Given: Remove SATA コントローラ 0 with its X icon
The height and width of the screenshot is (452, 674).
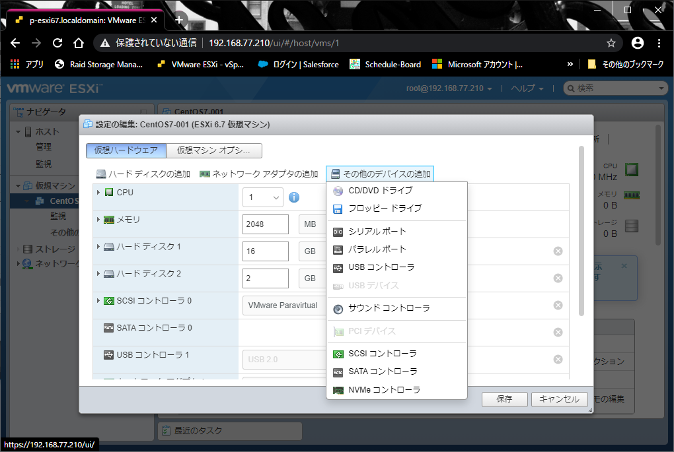Looking at the screenshot, I should click(x=558, y=333).
